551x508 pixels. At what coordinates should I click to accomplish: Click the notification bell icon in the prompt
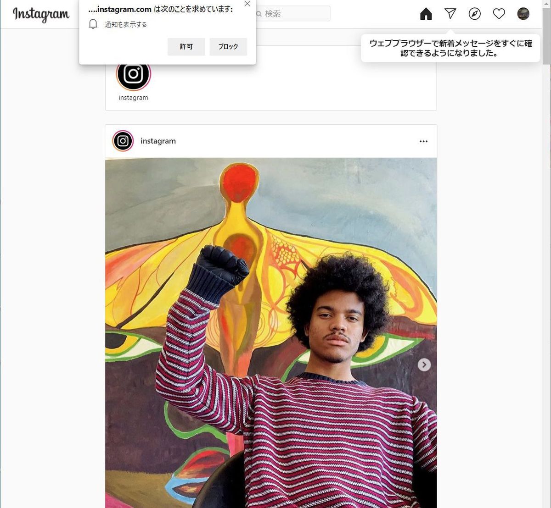point(93,24)
